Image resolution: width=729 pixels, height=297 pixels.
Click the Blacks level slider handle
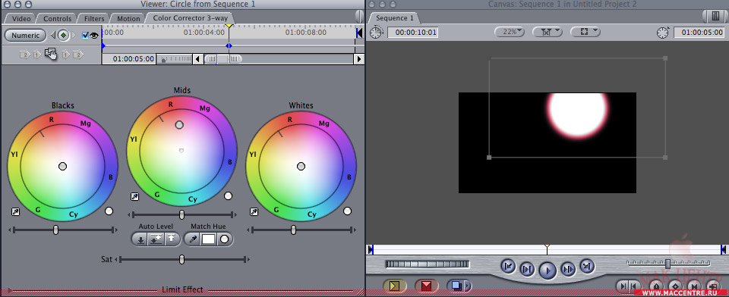(x=55, y=230)
